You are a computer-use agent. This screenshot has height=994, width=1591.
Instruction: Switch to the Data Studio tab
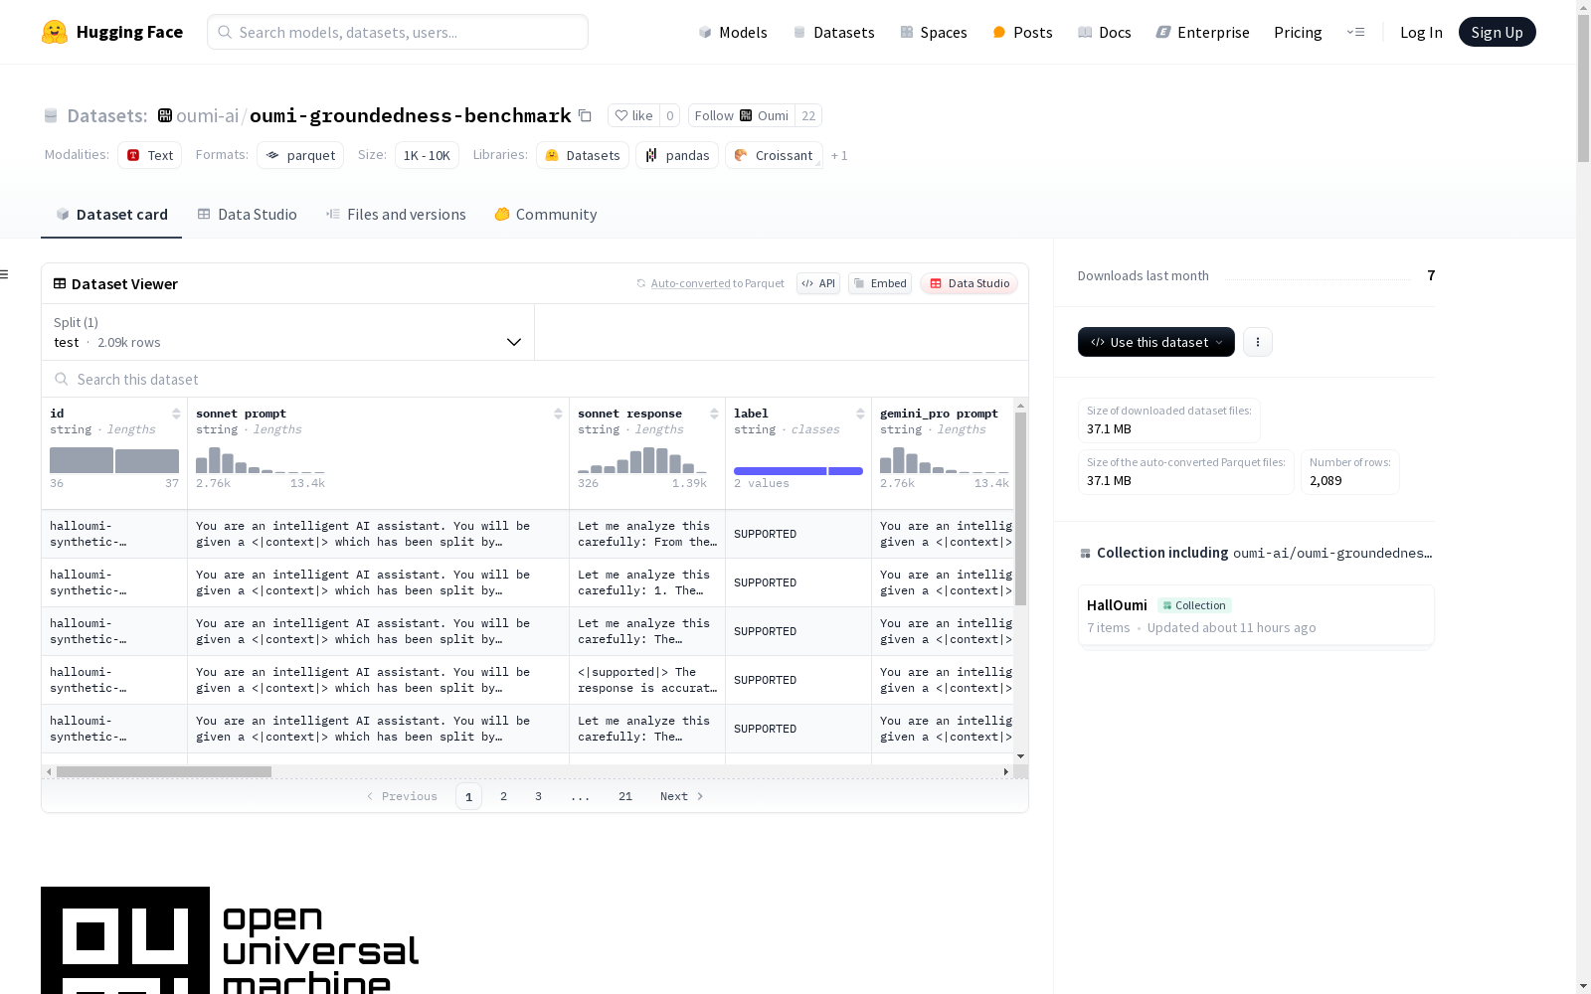click(248, 215)
